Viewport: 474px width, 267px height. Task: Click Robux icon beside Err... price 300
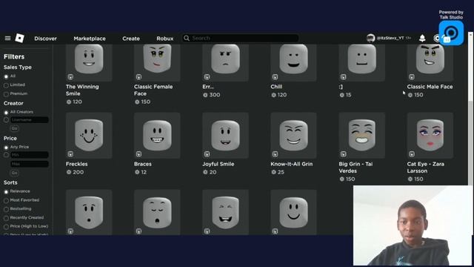click(205, 95)
